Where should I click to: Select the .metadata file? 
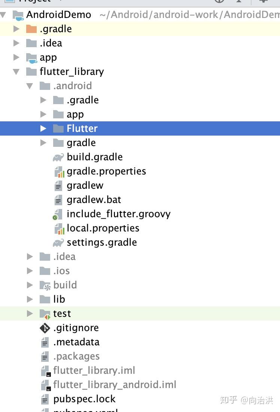76,342
